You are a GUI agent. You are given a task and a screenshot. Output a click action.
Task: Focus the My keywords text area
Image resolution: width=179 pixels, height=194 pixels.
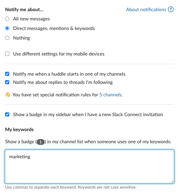pos(89,167)
